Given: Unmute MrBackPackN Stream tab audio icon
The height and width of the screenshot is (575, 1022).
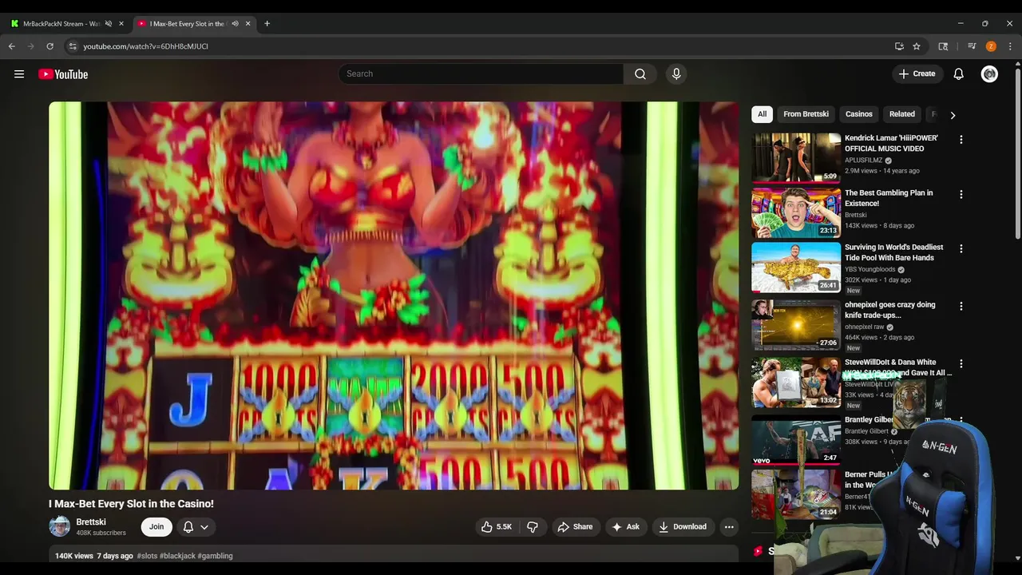Looking at the screenshot, I should pos(109,24).
